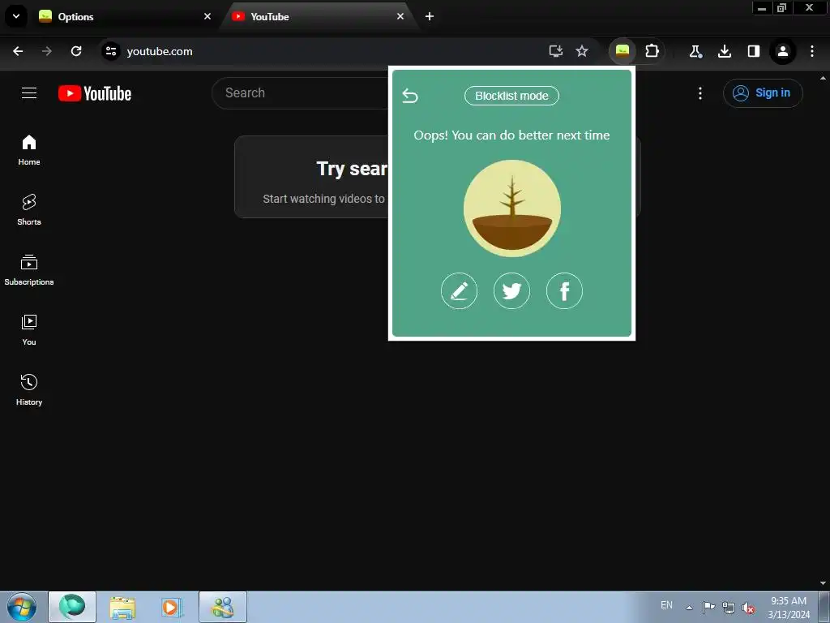This screenshot has height=623, width=830.
Task: Reload the YouTube page
Action: (76, 51)
